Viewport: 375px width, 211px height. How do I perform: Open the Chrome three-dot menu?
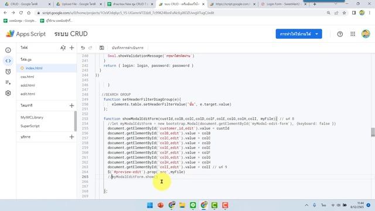370,13
